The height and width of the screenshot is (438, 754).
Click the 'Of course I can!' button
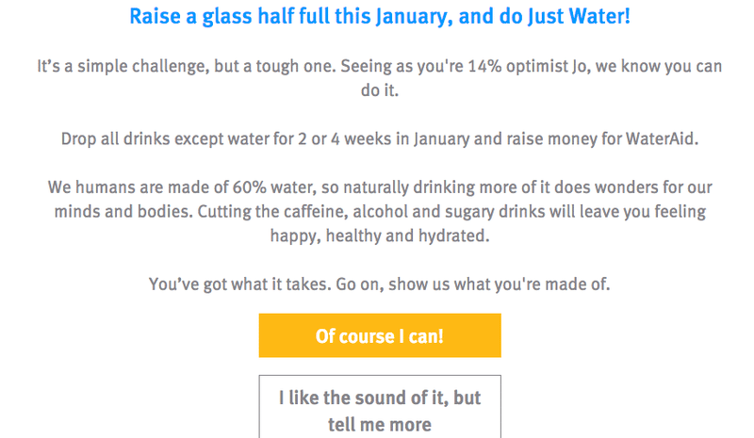coord(379,336)
